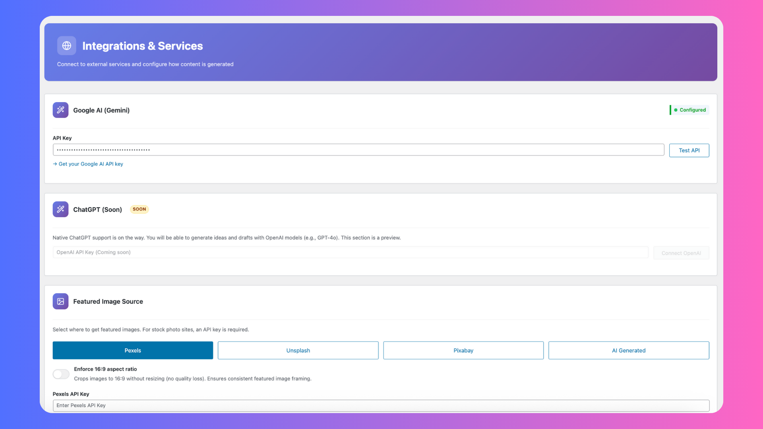The width and height of the screenshot is (763, 429).
Task: Click the disabled Connect OpenAI button
Action: coord(681,253)
